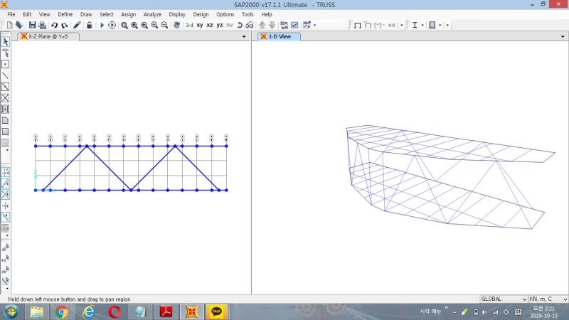Screen dimensions: 569x320
Task: Click the Redo arrow icon
Action: click(65, 25)
